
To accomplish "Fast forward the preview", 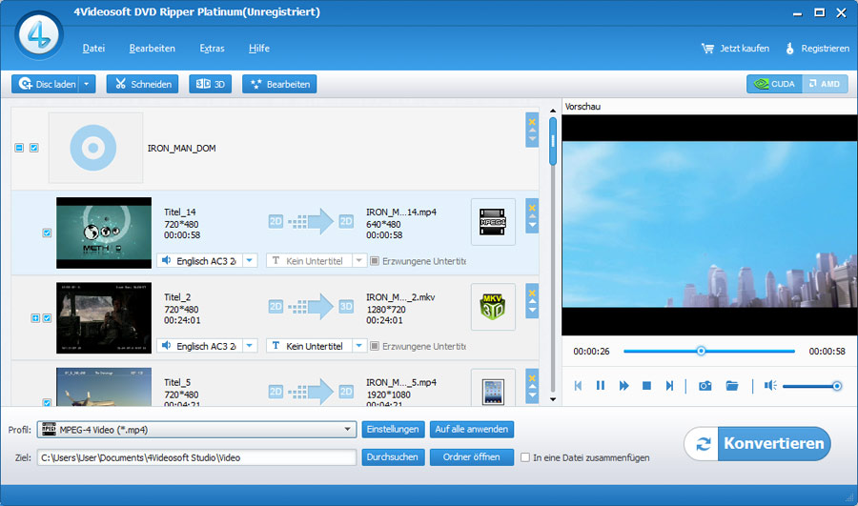I will (623, 386).
